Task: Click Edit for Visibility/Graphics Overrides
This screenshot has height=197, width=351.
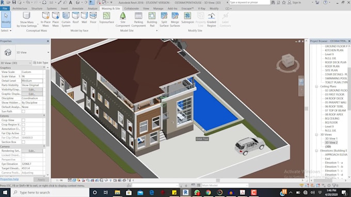Action: [x=32, y=89]
